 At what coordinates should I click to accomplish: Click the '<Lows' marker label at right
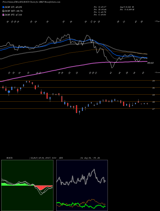(x=157, y=72)
